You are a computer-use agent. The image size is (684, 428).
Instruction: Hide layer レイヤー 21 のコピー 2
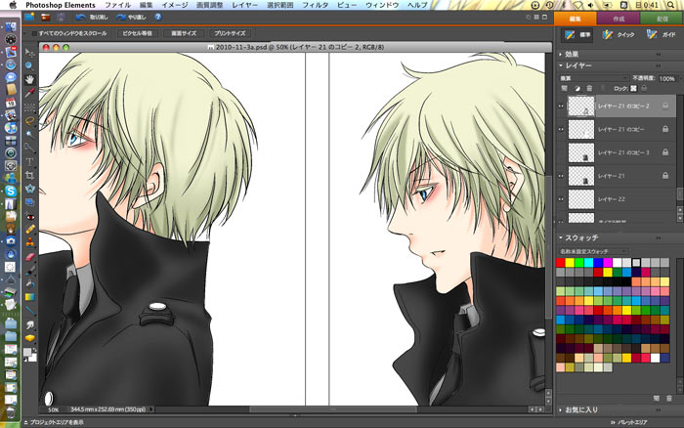(561, 106)
